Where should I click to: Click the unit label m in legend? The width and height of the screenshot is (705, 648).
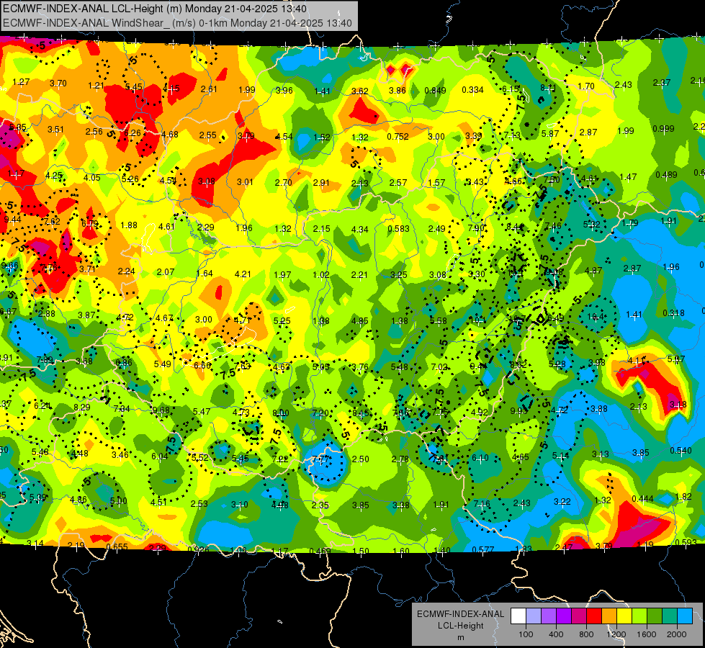pos(460,637)
